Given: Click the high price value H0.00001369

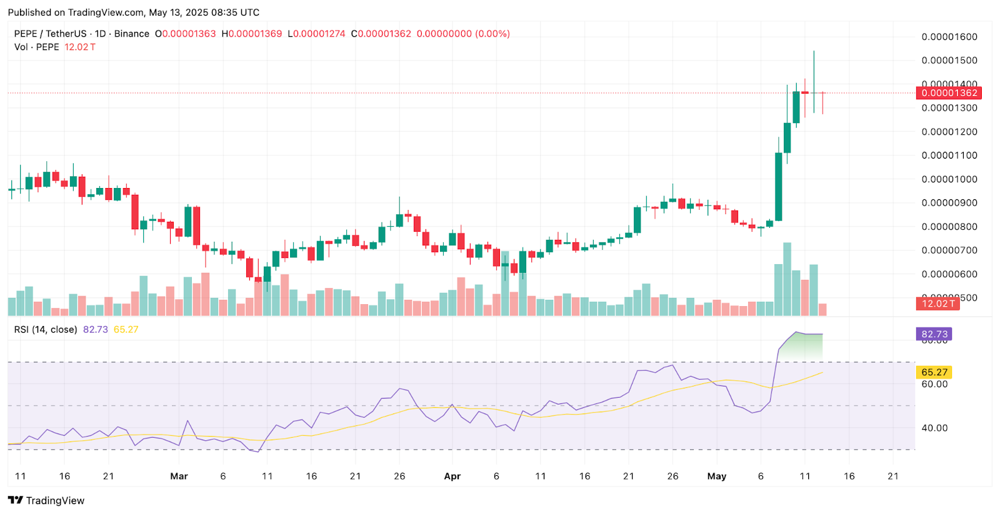Looking at the screenshot, I should tap(252, 34).
